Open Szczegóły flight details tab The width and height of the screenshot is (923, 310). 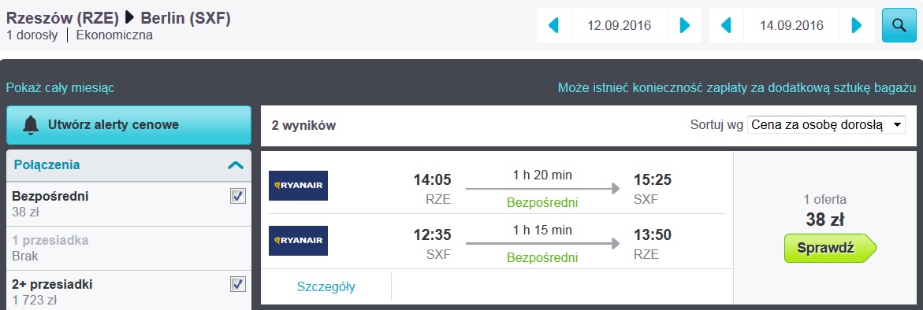(x=326, y=287)
